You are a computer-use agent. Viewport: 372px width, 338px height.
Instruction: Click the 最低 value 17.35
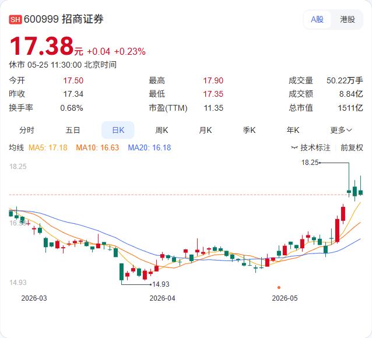click(213, 94)
